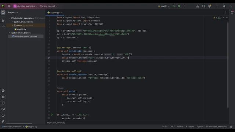The height and width of the screenshot is (132, 235).
Task: Toggle the read-only lock icon in status bar
Action: [x=231, y=126]
